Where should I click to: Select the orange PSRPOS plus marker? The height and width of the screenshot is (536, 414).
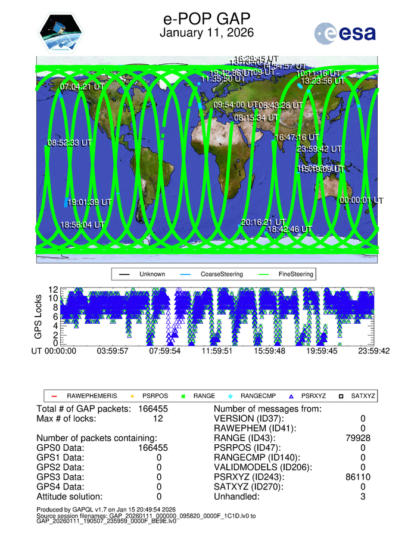point(132,396)
